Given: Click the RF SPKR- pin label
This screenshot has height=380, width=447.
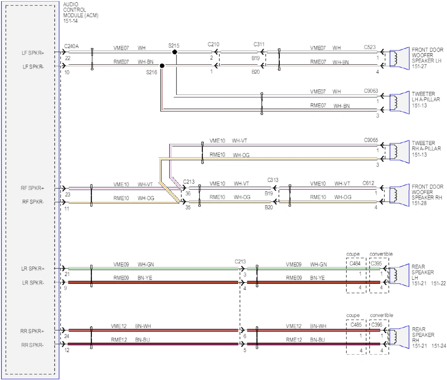Looking at the screenshot, I should [33, 202].
